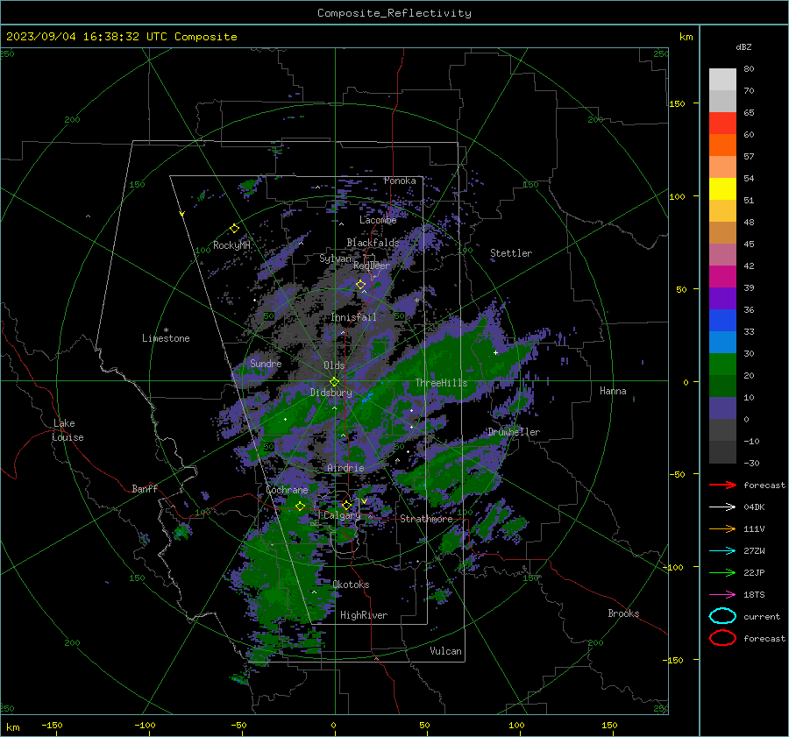Click the cyan current ellipse icon
This screenshot has height=737, width=789.
click(722, 616)
